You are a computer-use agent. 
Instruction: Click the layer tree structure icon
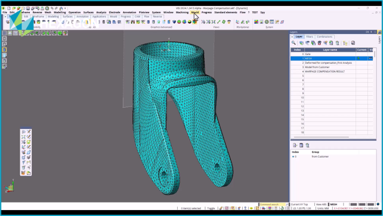(x=345, y=43)
